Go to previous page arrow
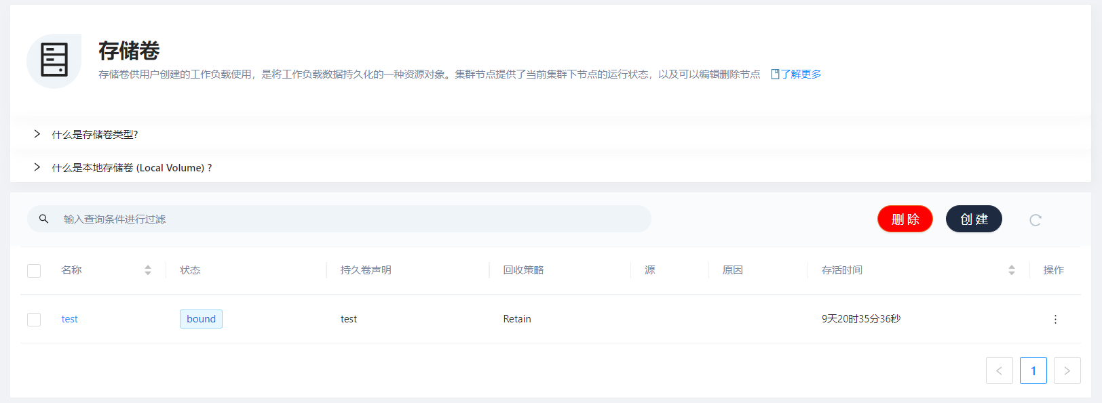The height and width of the screenshot is (403, 1102). click(x=1000, y=370)
